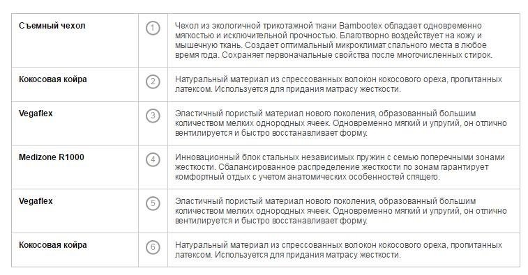
Task: Click the circled number 4 icon
Action: [x=153, y=159]
